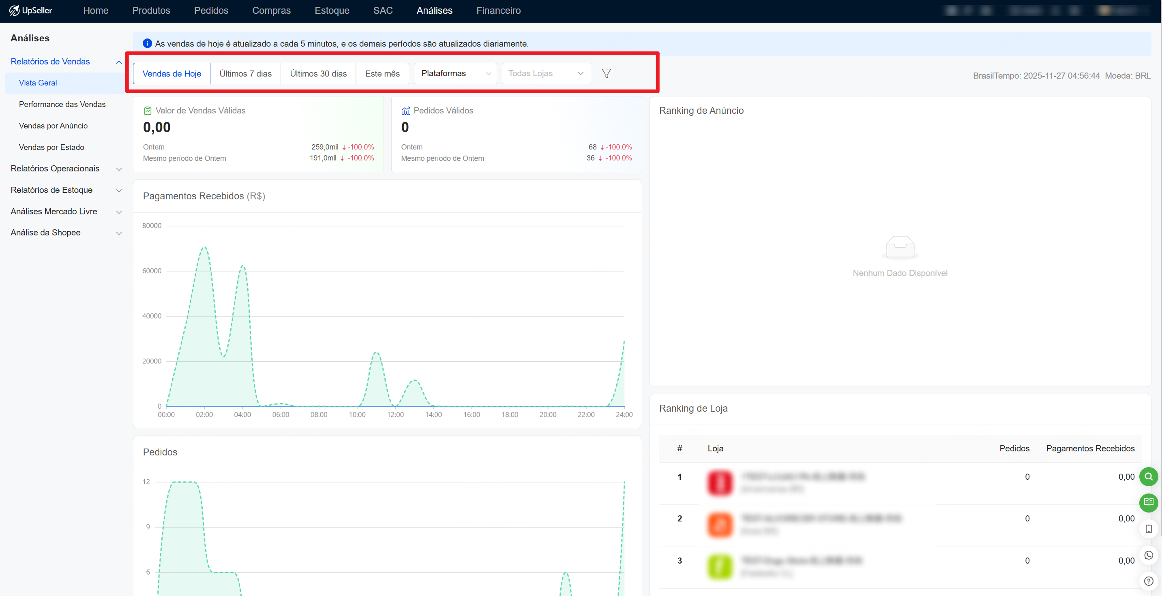Click the UpSeller logo icon
This screenshot has height=596, width=1162.
tap(14, 11)
